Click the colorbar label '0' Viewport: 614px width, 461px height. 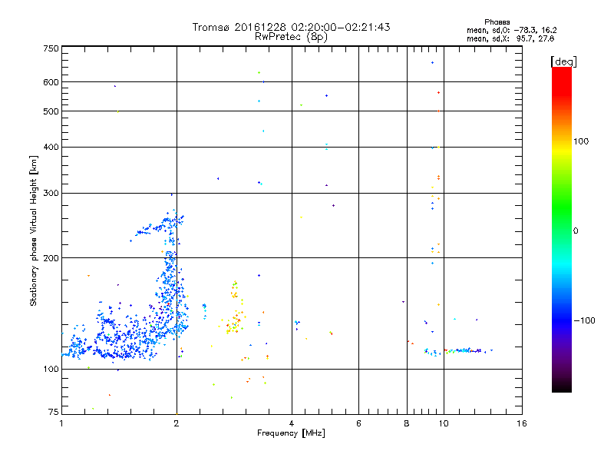point(576,231)
